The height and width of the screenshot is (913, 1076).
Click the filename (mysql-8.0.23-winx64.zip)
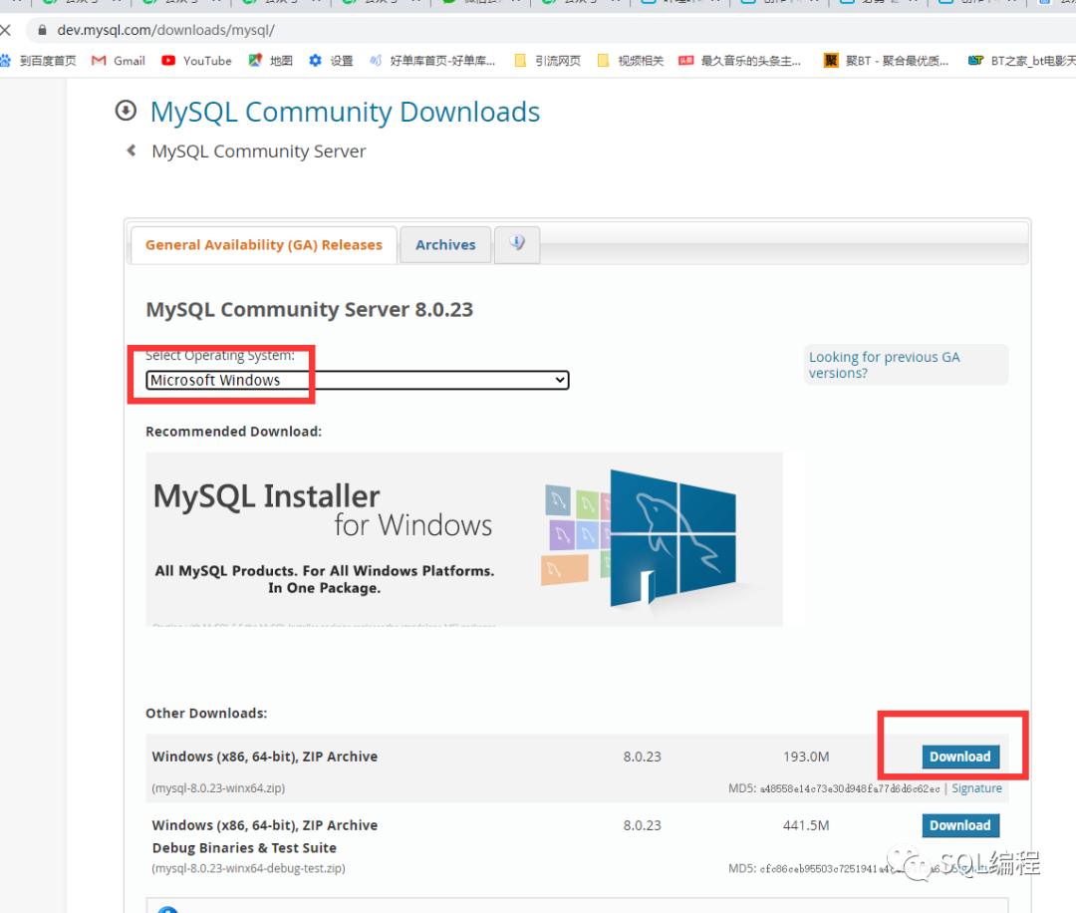tap(218, 788)
